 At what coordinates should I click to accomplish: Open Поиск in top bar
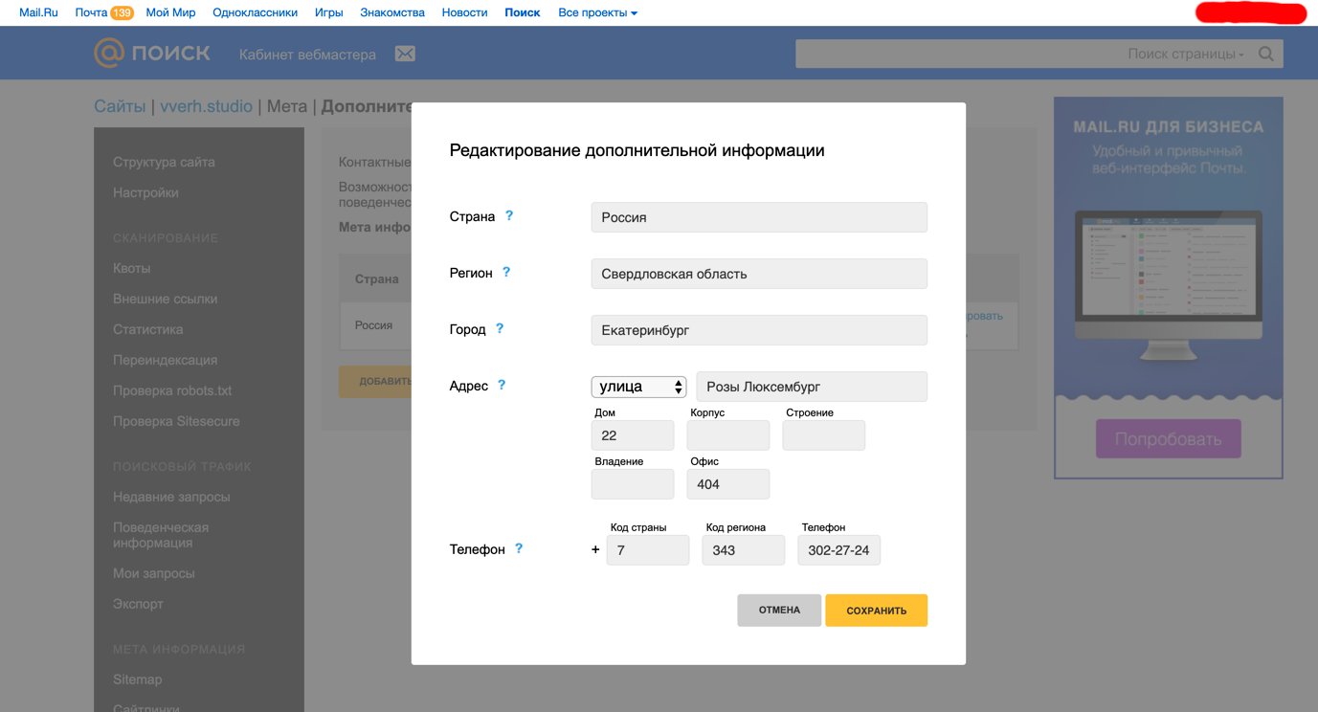coord(523,12)
